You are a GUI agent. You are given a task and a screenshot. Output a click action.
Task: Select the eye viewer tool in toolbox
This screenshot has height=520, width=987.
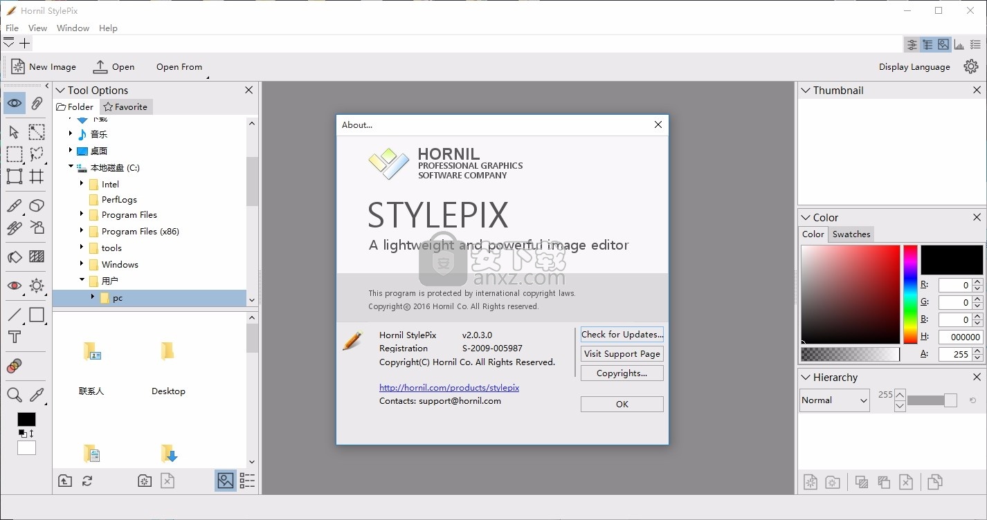pyautogui.click(x=15, y=104)
